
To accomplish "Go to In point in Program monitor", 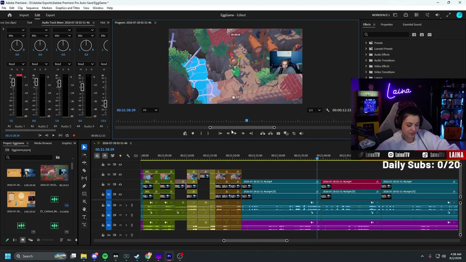I will pos(220,134).
